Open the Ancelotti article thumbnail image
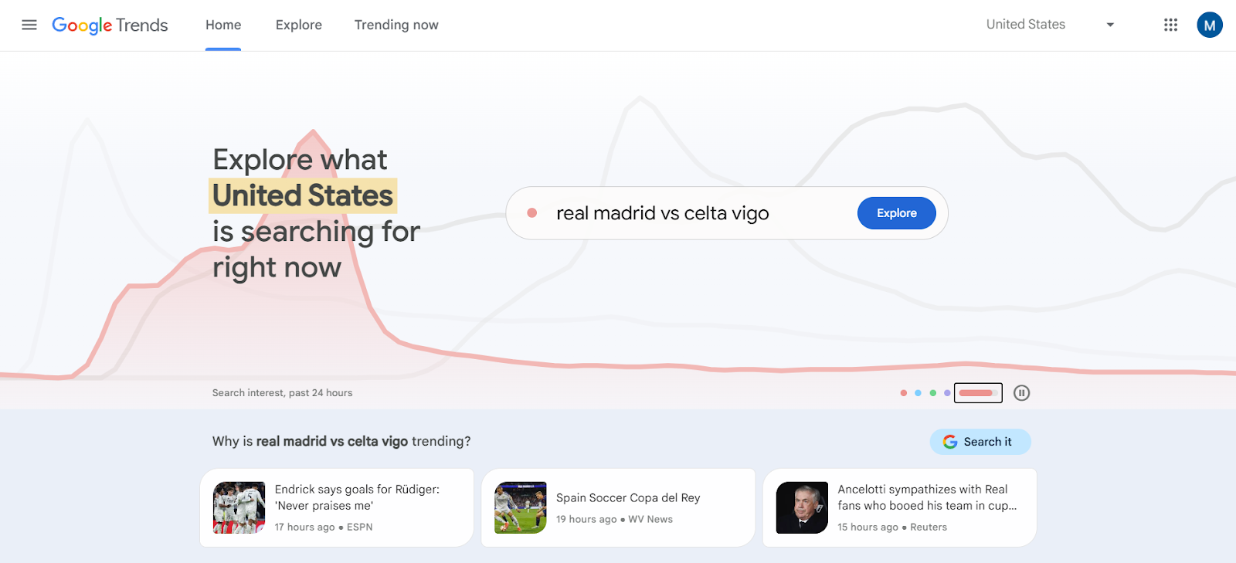 [x=801, y=507]
